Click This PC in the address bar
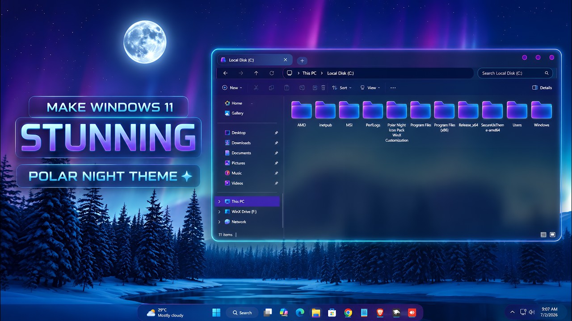The image size is (572, 321). tap(309, 73)
